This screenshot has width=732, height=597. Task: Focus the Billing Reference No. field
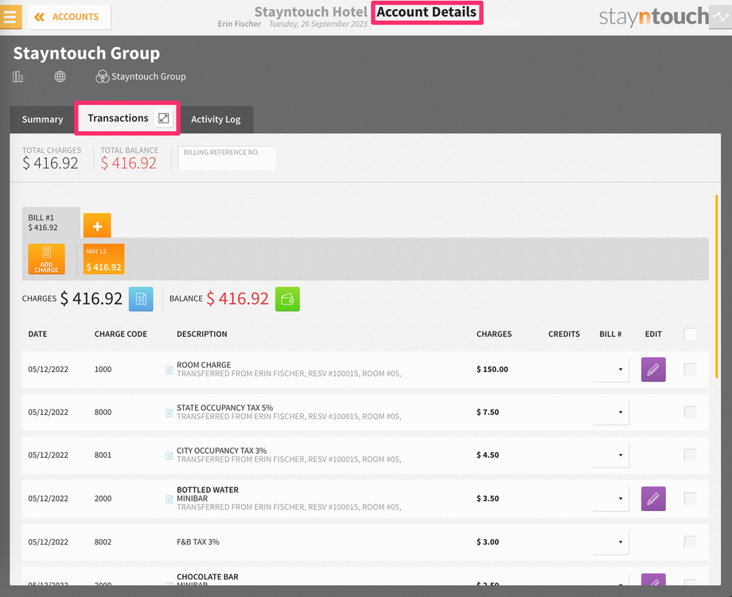click(x=227, y=158)
